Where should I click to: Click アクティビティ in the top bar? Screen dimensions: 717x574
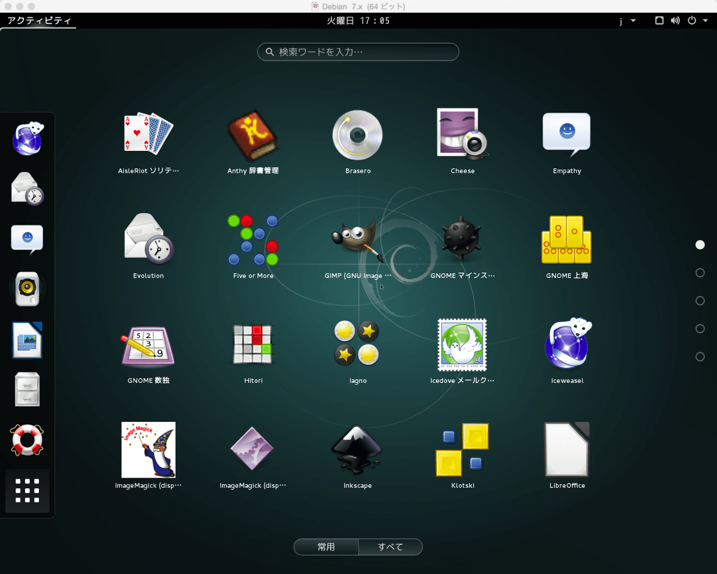click(x=39, y=20)
